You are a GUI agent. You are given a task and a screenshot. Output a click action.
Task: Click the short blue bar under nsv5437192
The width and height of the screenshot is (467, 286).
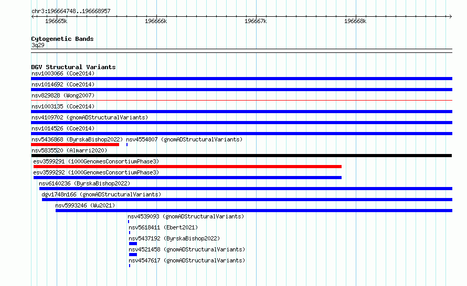point(133,244)
